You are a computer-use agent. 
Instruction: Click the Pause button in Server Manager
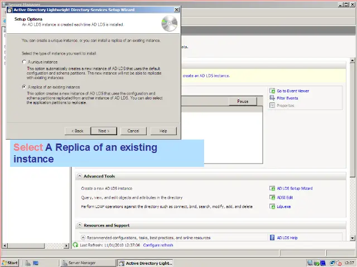tap(243, 101)
